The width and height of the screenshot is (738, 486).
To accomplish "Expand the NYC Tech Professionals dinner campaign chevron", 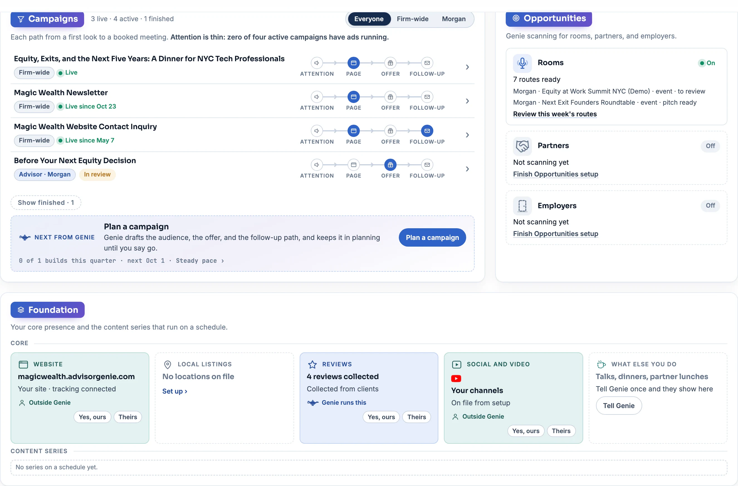I will 467,67.
